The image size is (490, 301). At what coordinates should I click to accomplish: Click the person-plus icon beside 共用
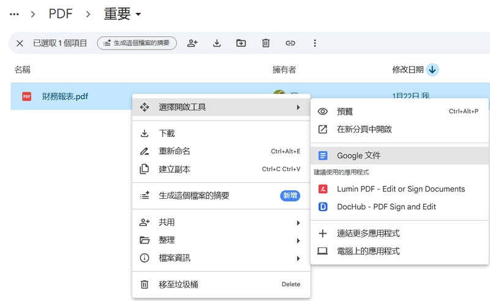coord(145,222)
